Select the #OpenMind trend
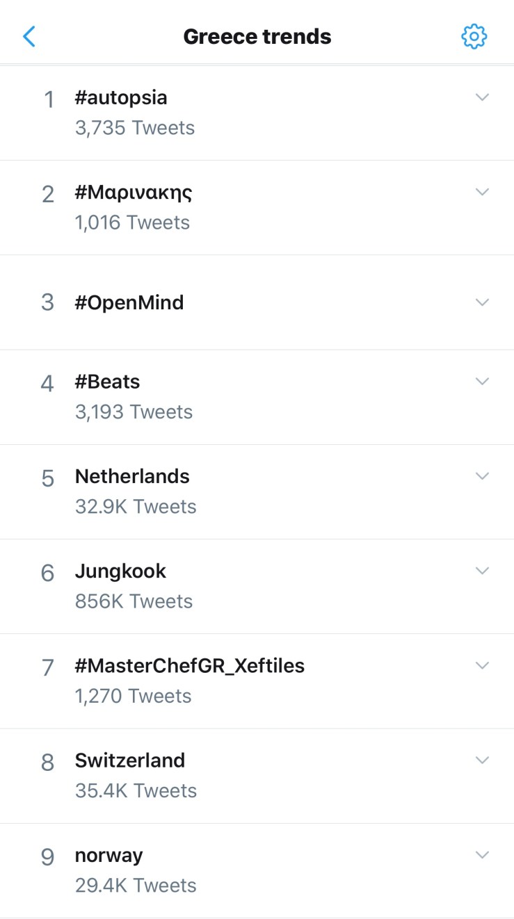Viewport: 514px width, 919px height. pos(129,302)
